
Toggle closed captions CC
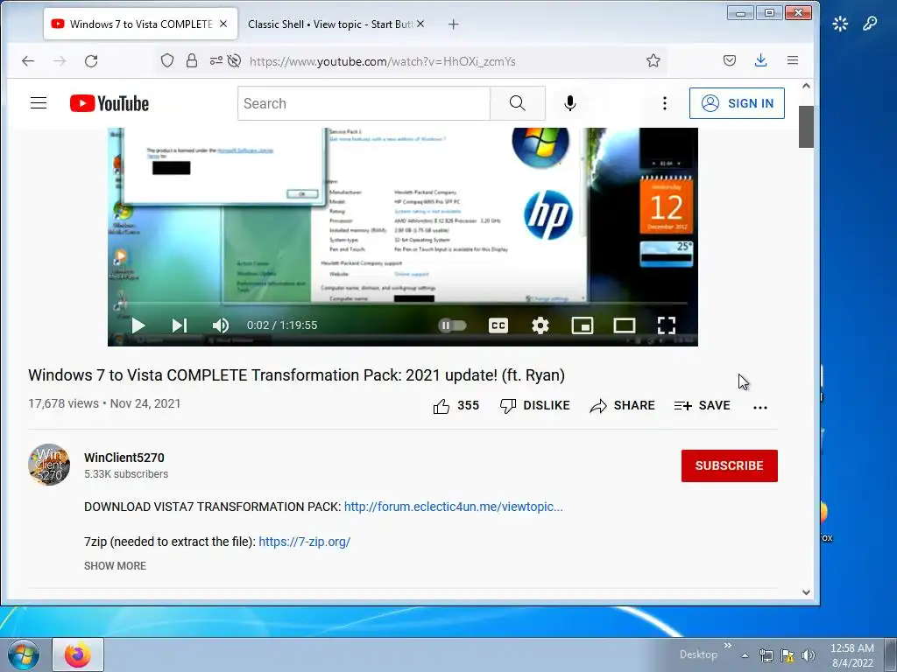pyautogui.click(x=498, y=325)
